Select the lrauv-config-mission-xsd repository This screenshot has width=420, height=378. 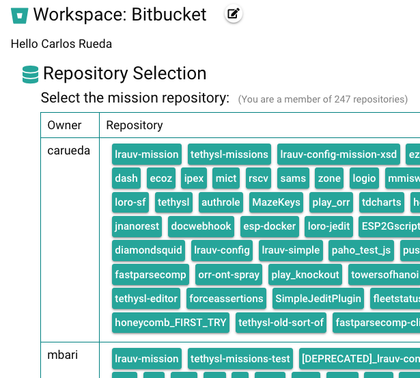pos(338,154)
